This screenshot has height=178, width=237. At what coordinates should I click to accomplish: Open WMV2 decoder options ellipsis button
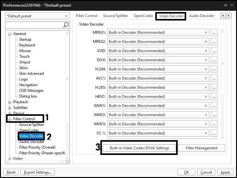click(x=214, y=115)
